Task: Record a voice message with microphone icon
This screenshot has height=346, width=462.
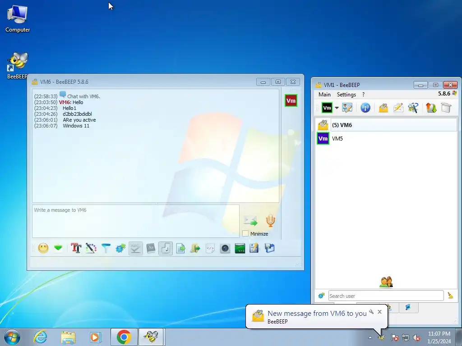Action: [x=271, y=221]
